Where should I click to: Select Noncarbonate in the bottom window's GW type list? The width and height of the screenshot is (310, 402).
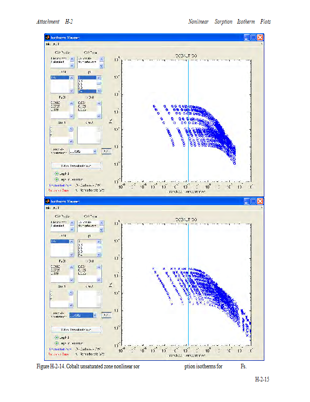[x=87, y=226]
